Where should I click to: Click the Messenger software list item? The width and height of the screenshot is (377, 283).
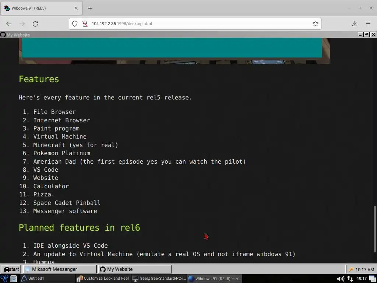[65, 211]
